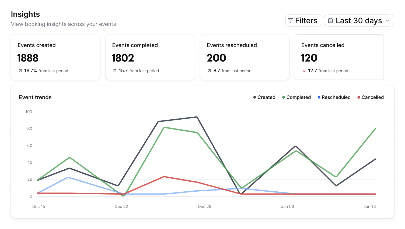The width and height of the screenshot is (405, 229).
Task: Click the Jan 06 label on x-axis
Action: pos(287,206)
